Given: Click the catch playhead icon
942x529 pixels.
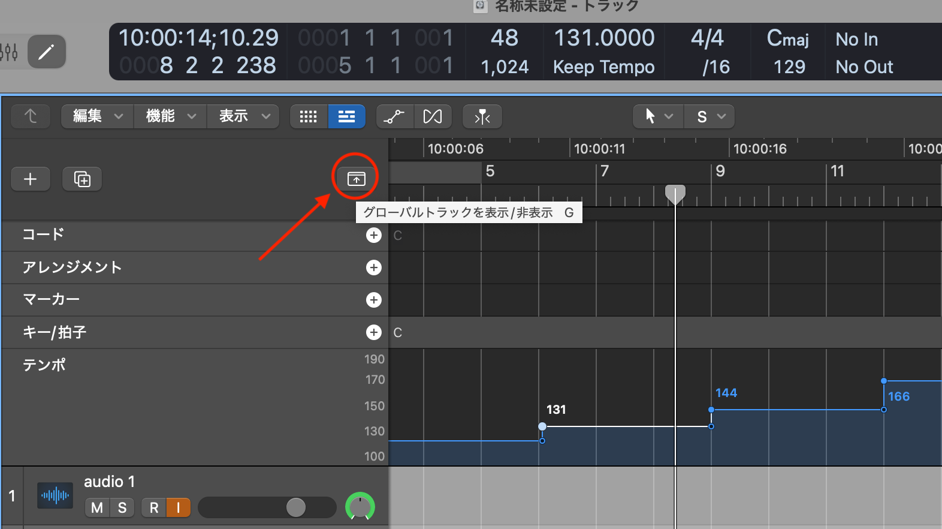Looking at the screenshot, I should click(482, 116).
